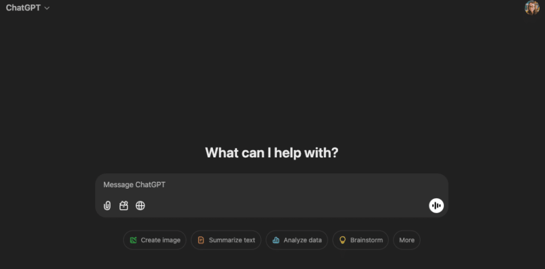The height and width of the screenshot is (269, 545).
Task: Start voice mode with the white waveform button
Action: (436, 206)
